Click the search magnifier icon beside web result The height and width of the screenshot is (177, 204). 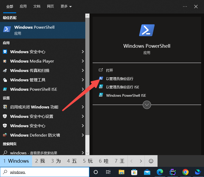tap(5, 152)
